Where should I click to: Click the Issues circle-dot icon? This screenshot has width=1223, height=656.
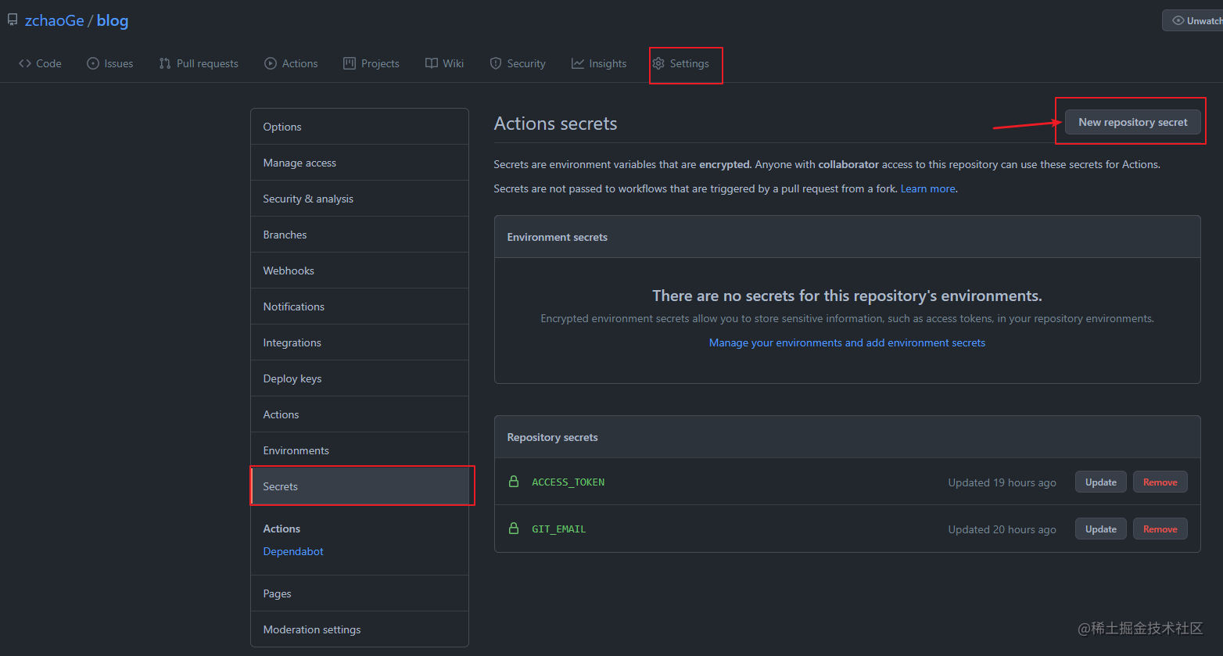pos(93,63)
